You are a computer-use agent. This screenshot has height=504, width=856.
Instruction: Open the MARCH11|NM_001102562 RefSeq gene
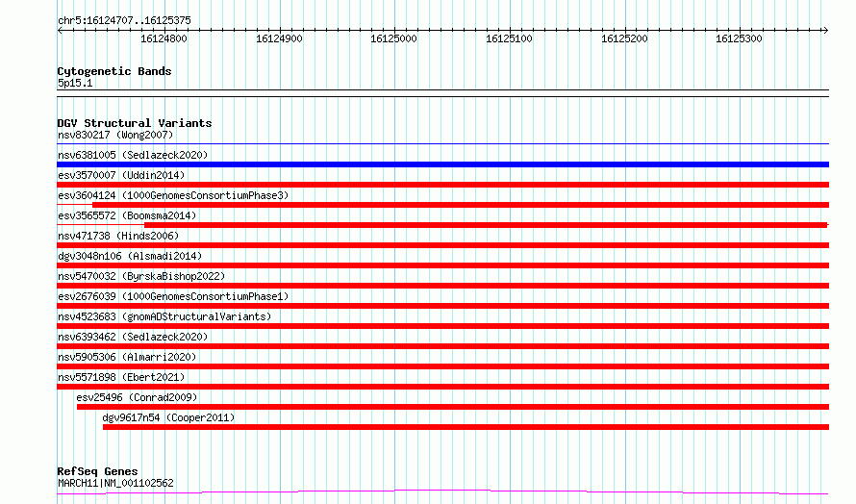115,483
